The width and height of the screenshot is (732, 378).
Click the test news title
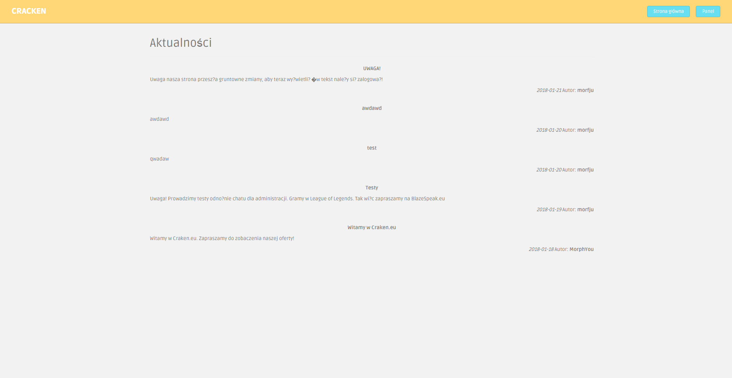coord(371,148)
